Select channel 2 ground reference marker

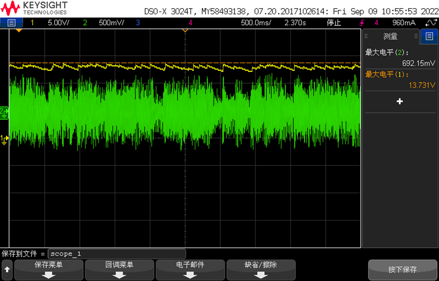pos(5,113)
